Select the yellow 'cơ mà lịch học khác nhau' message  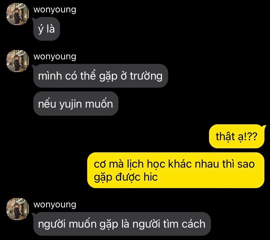[176, 170]
